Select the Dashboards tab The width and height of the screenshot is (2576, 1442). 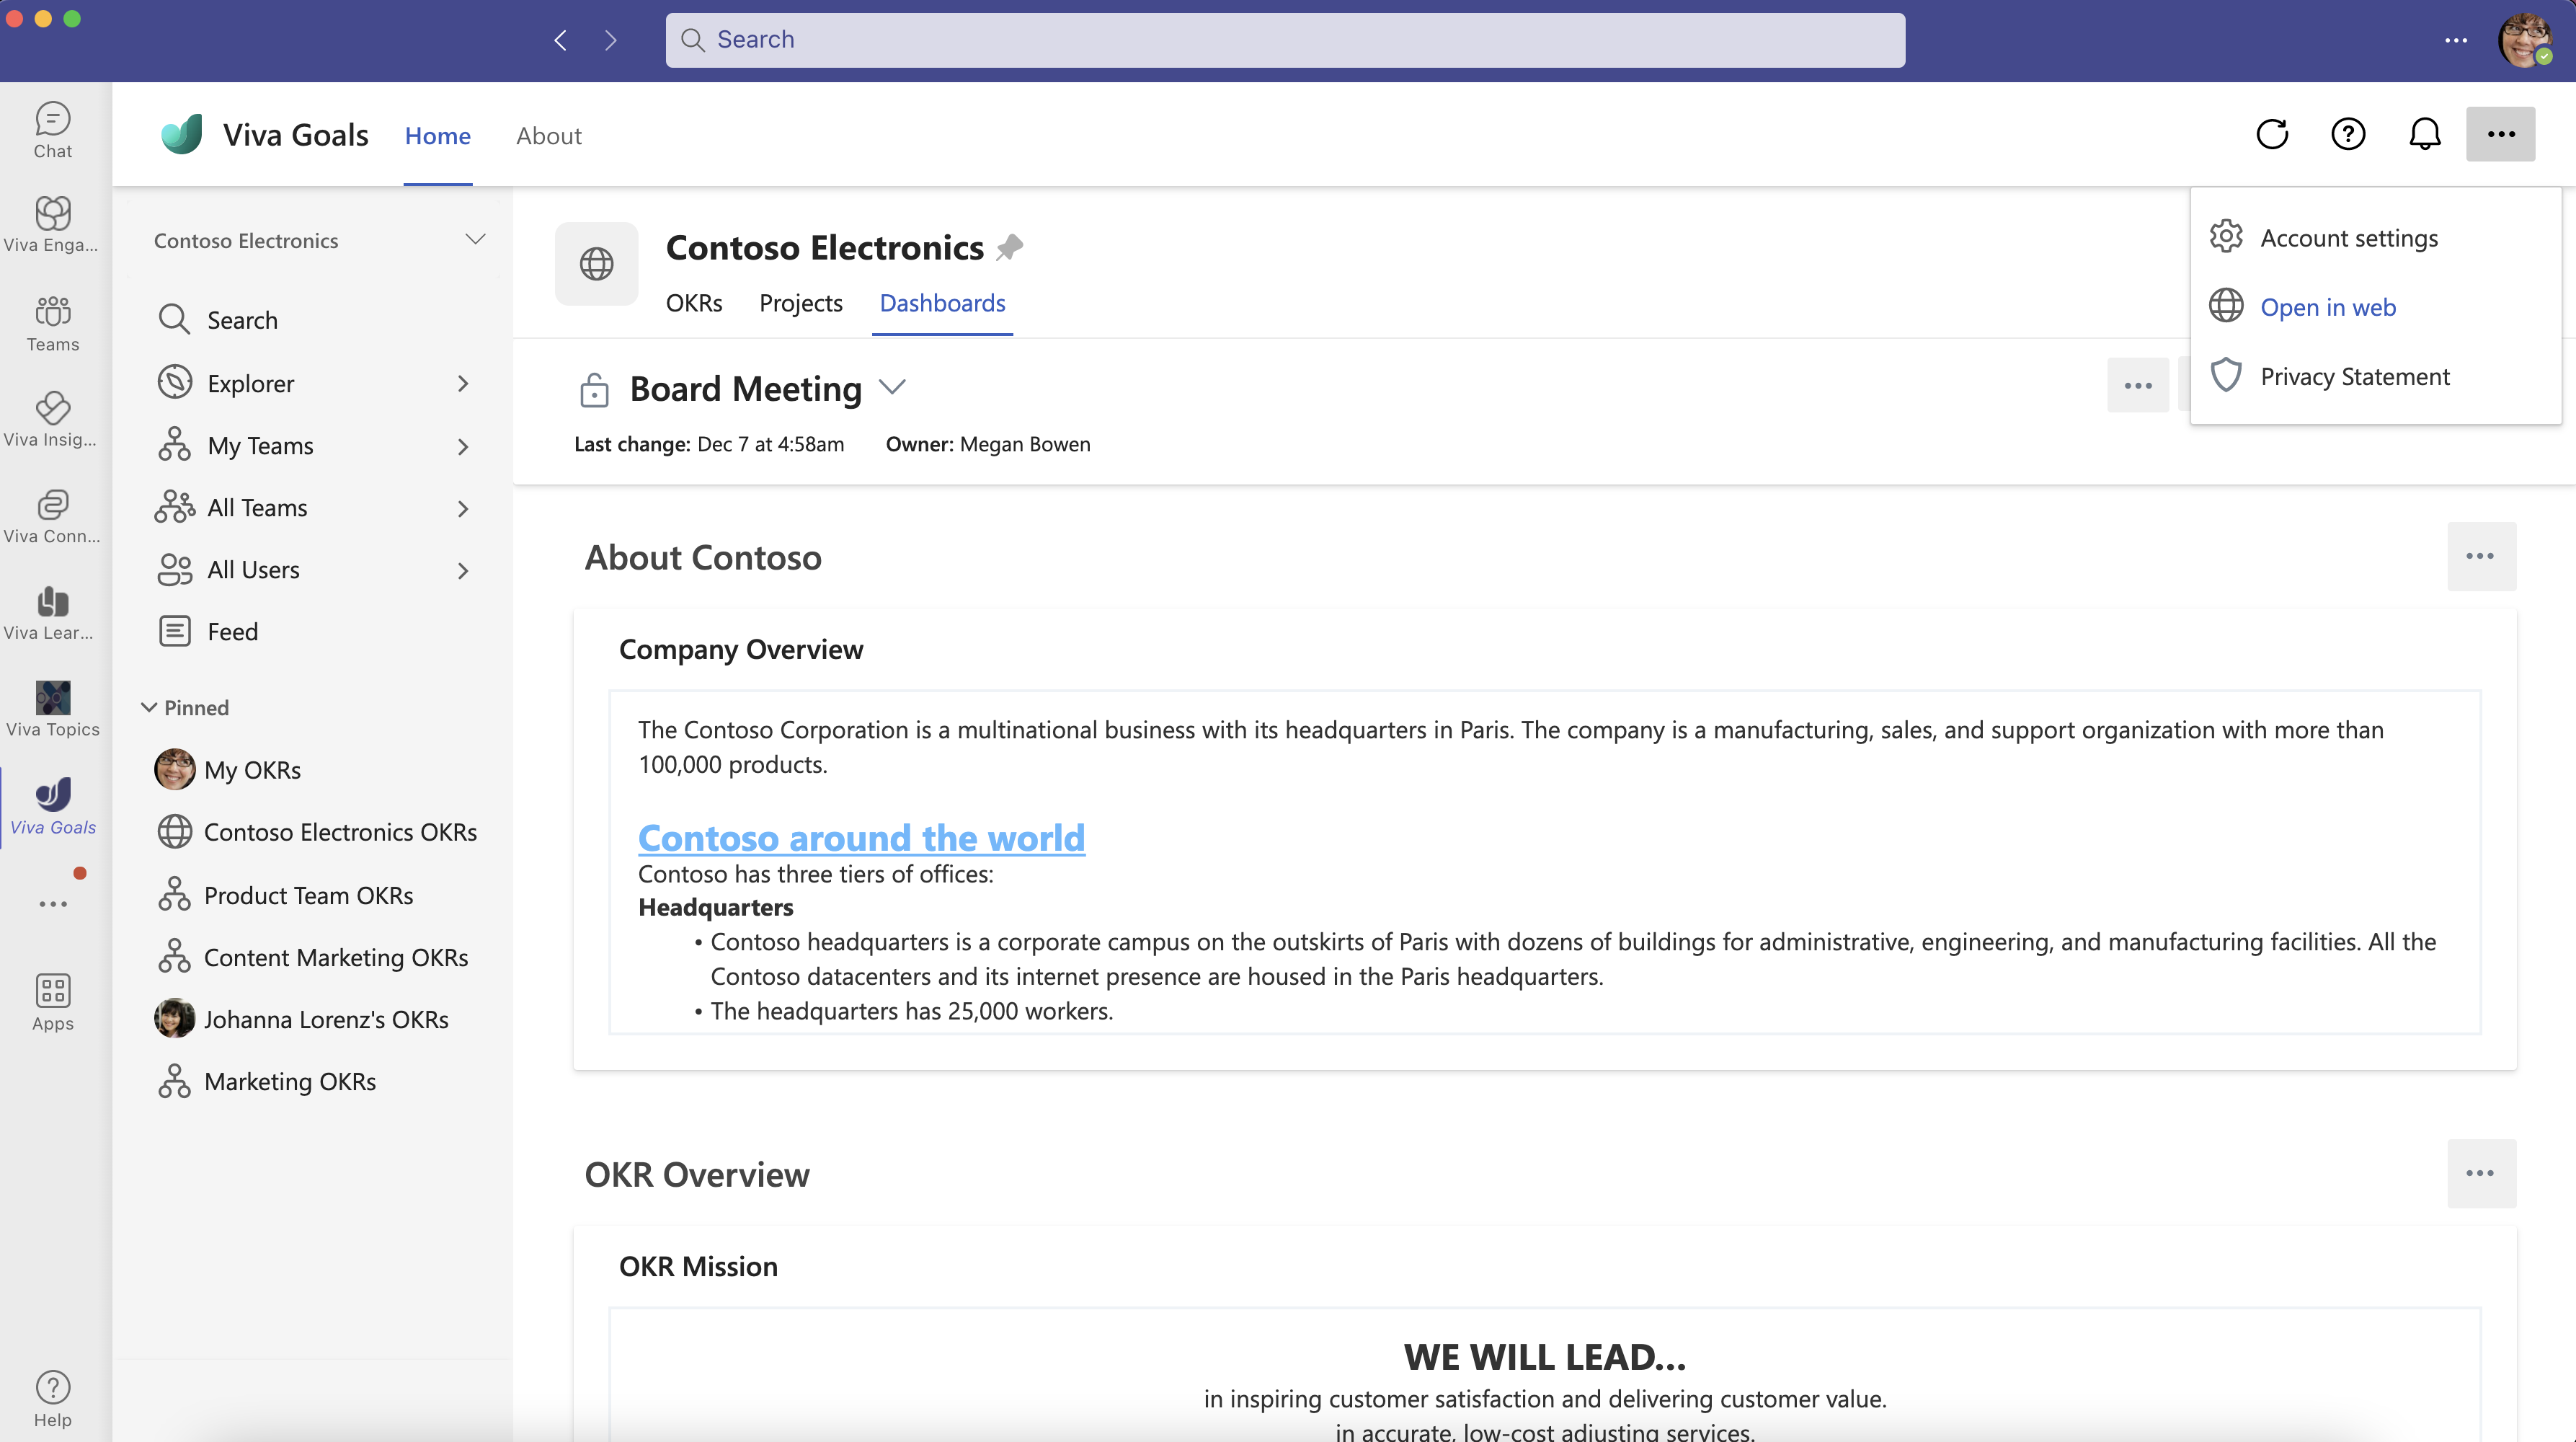pyautogui.click(x=943, y=301)
